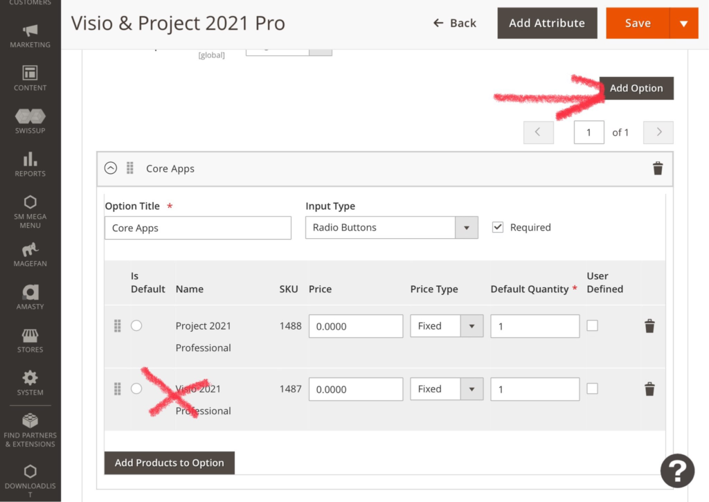709x502 pixels.
Task: Click Add Products to Option button
Action: point(169,463)
